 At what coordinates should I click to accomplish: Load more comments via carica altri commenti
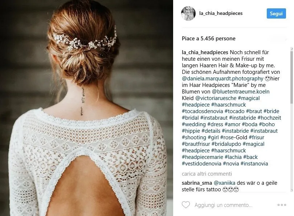[207, 174]
